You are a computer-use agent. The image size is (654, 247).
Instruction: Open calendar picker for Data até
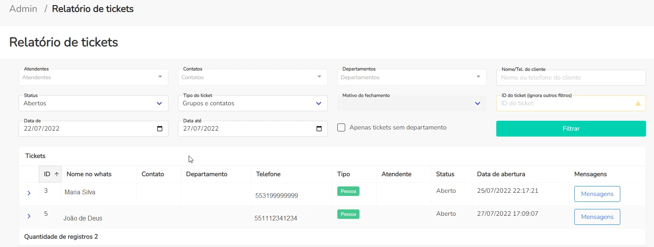coord(319,129)
